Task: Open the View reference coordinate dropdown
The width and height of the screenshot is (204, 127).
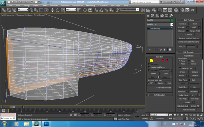Action: click(x=71, y=10)
